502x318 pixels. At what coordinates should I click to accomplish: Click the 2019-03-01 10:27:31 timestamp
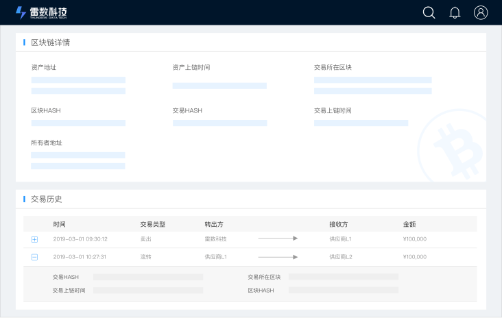80,256
